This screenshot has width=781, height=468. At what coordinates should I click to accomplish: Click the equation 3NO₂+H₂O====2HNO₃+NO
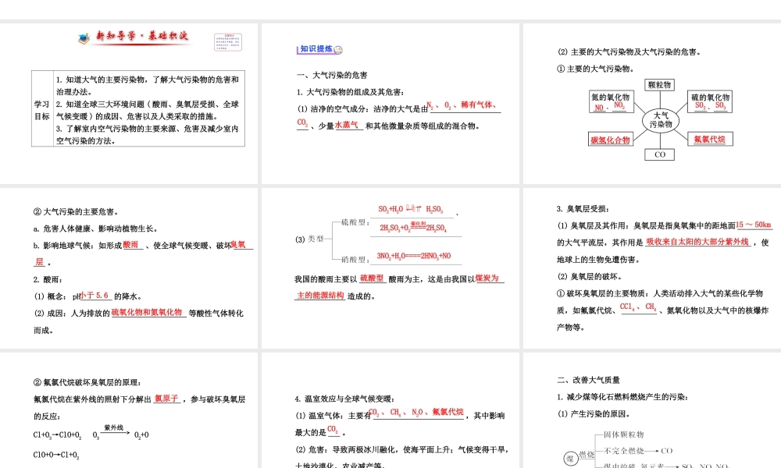413,256
